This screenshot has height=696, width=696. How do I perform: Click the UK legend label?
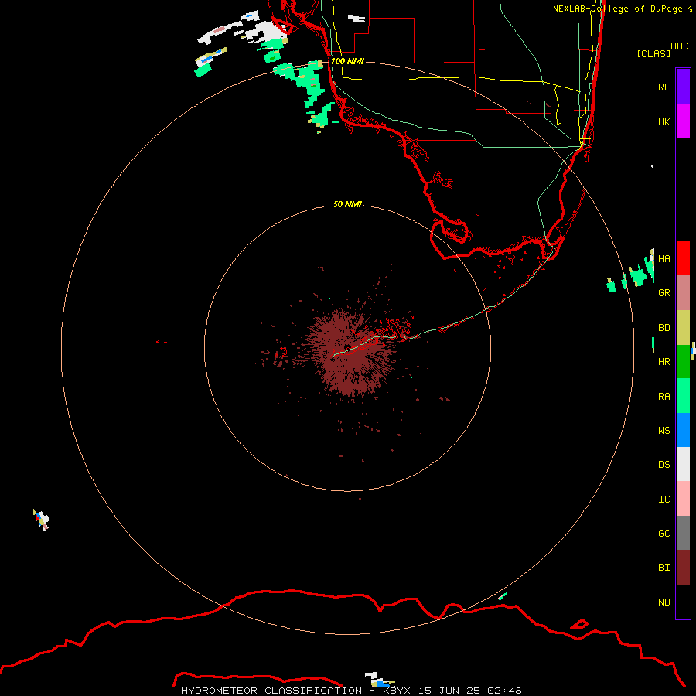tap(664, 121)
